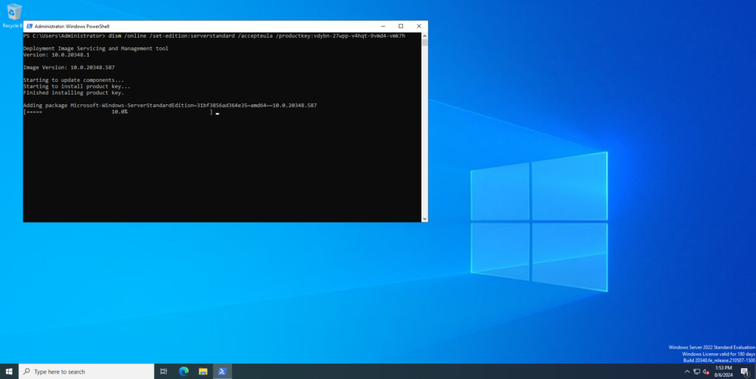Click 'Finished installing product key.' line
756x379 pixels.
73,92
